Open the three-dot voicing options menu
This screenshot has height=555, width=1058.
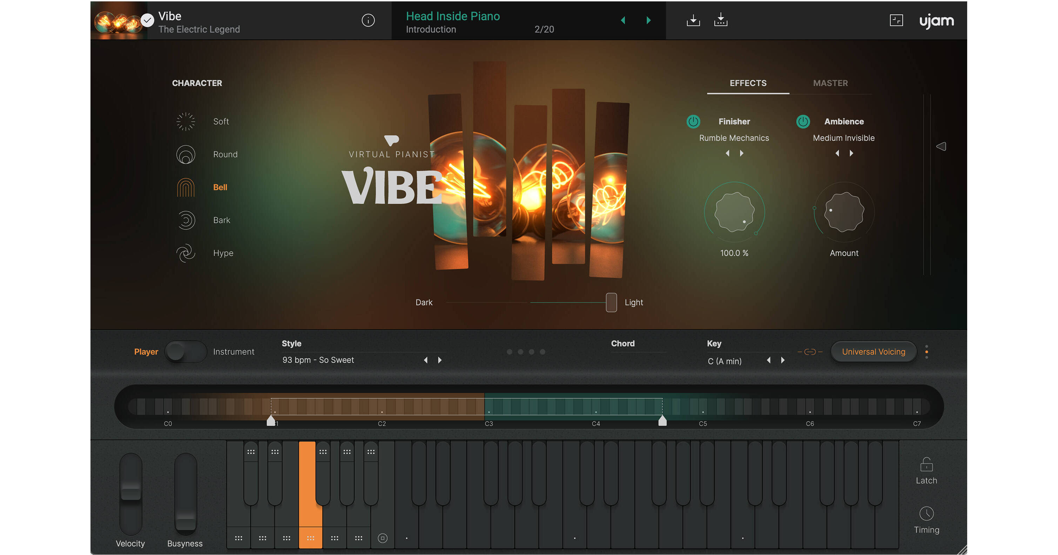(926, 352)
